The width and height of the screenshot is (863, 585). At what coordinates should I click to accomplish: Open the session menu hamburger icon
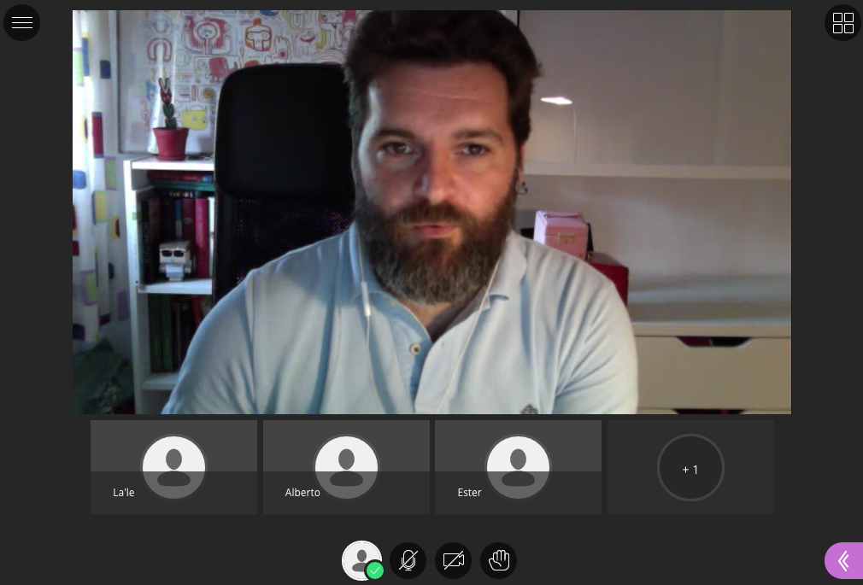22,22
